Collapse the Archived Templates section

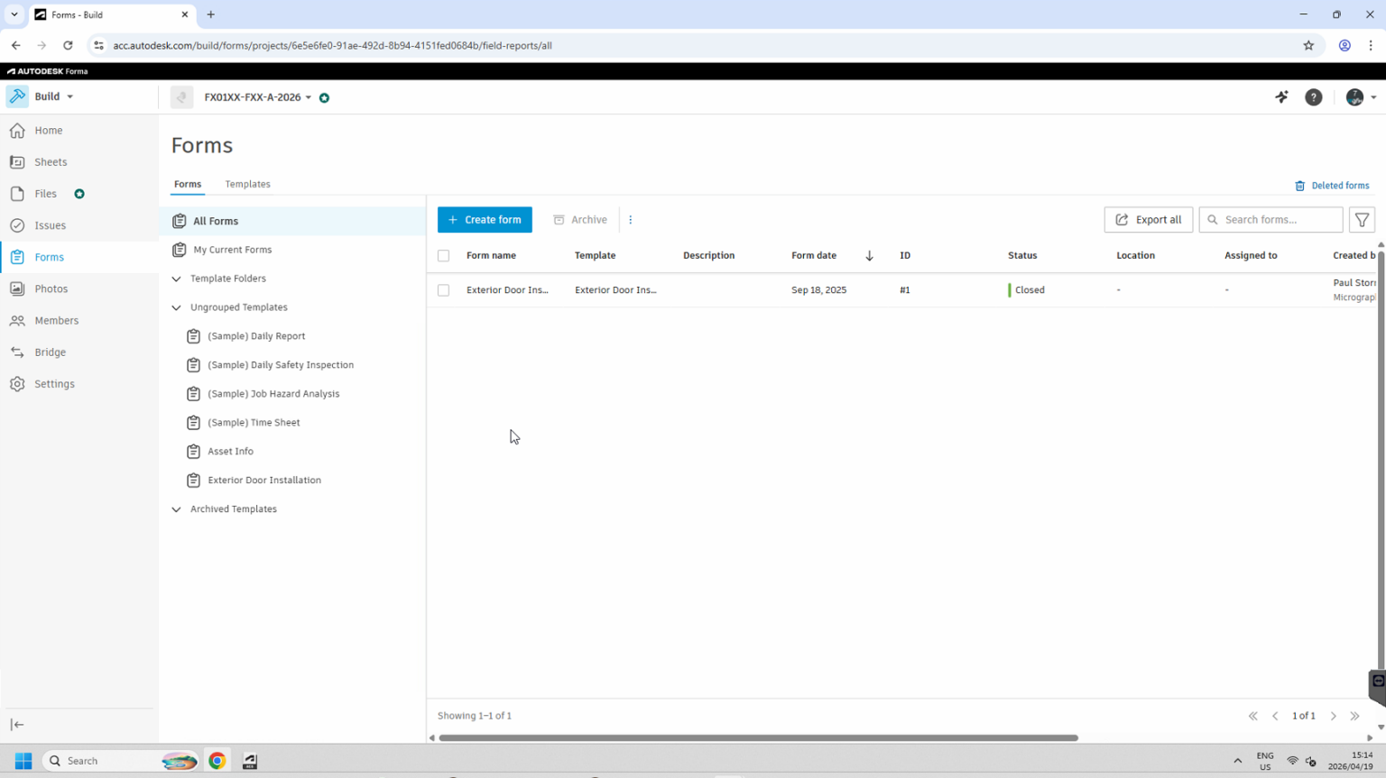(x=177, y=509)
